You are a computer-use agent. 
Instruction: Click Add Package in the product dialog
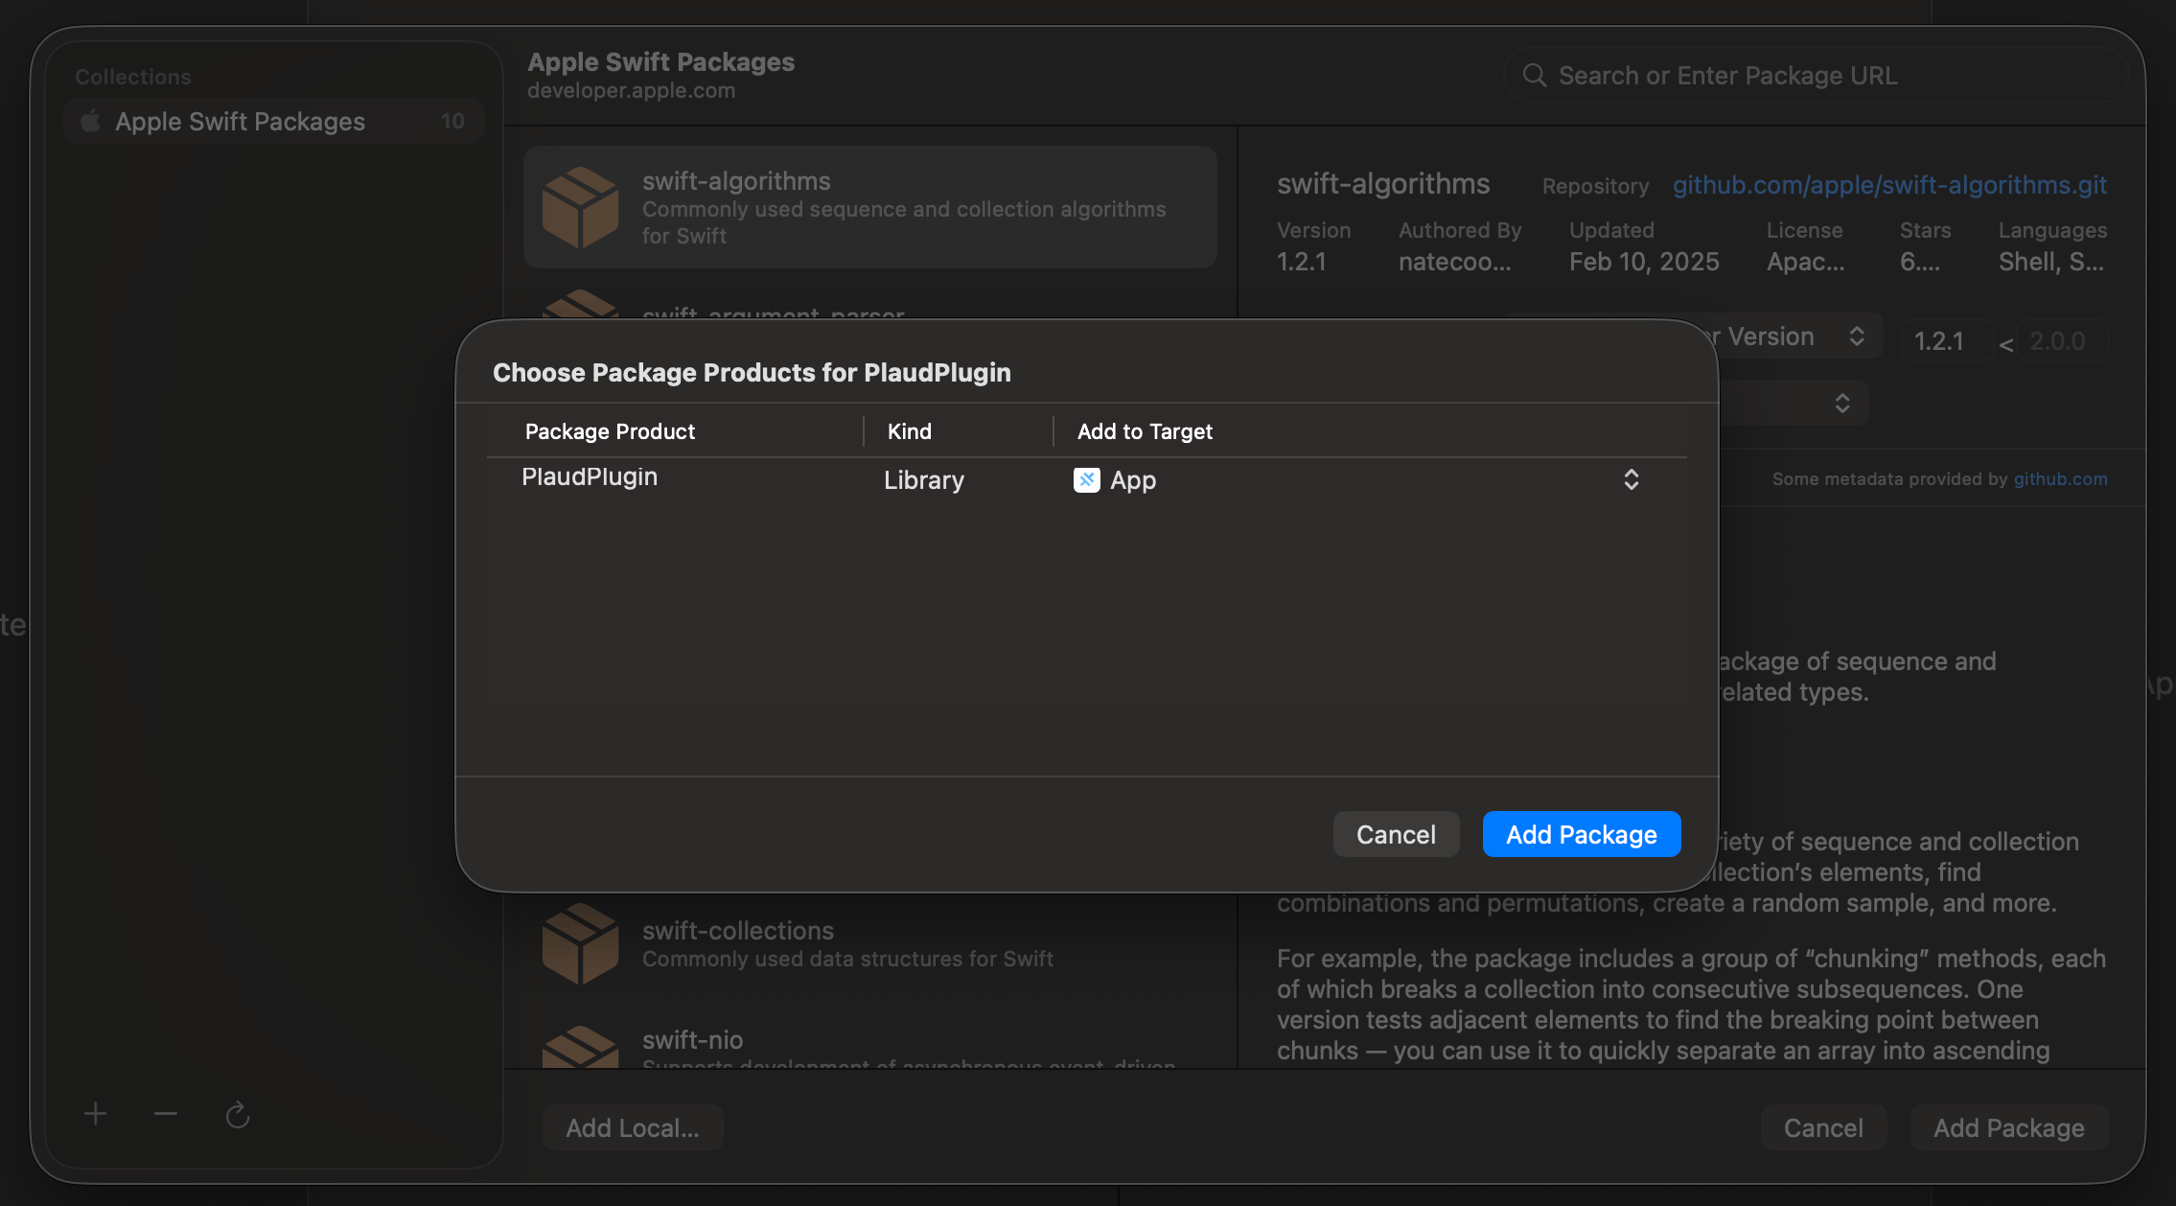point(1582,834)
